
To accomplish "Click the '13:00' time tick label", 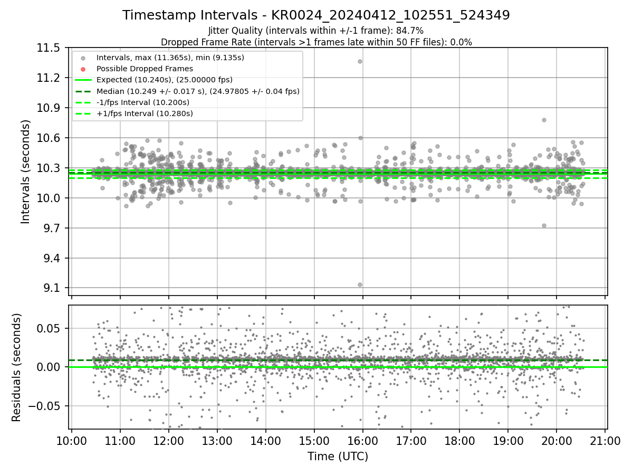I will coord(217,440).
